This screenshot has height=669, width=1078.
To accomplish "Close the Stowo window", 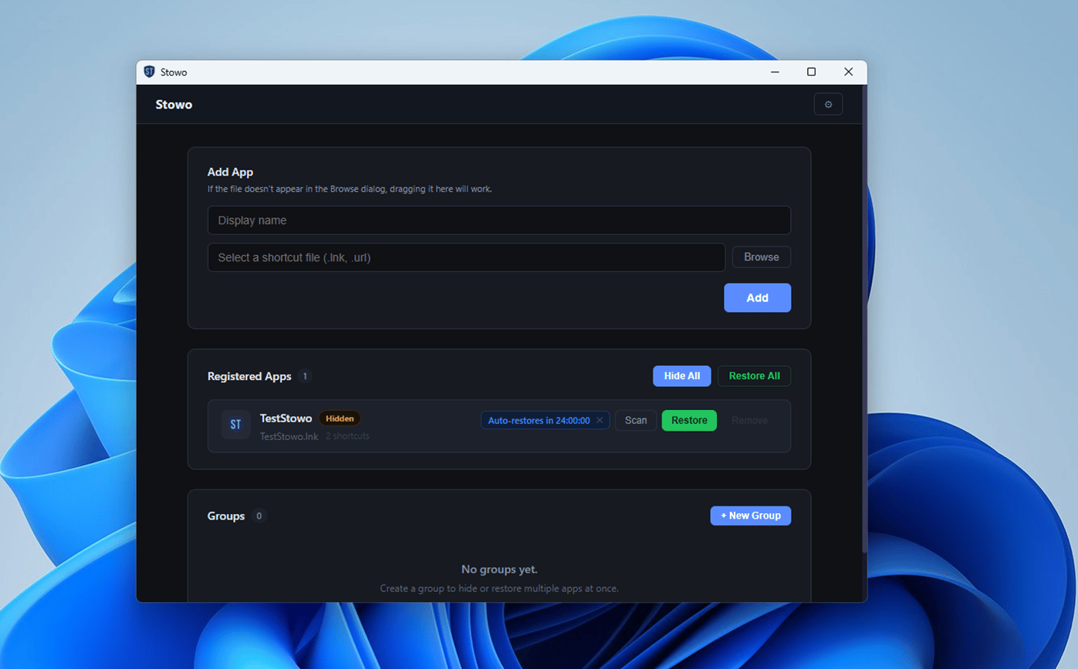I will point(848,72).
